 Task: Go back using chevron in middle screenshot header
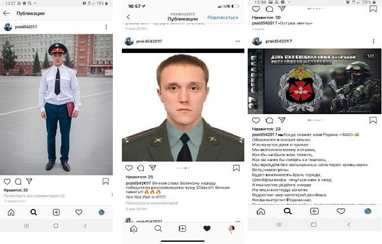[129, 17]
